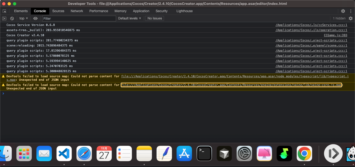Focus the console Filter input field
Viewport: 355px width, 167px height.
pos(79,18)
